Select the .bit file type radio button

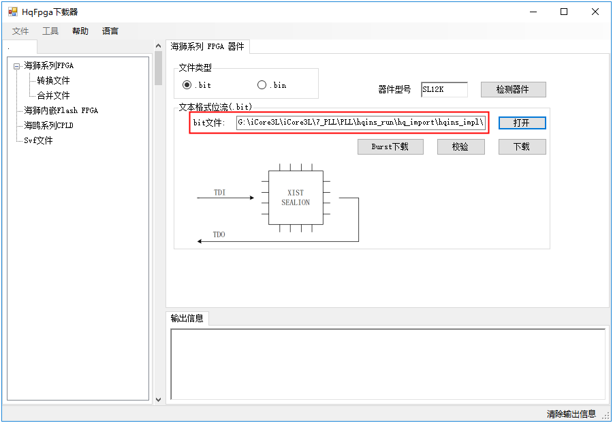pos(187,85)
